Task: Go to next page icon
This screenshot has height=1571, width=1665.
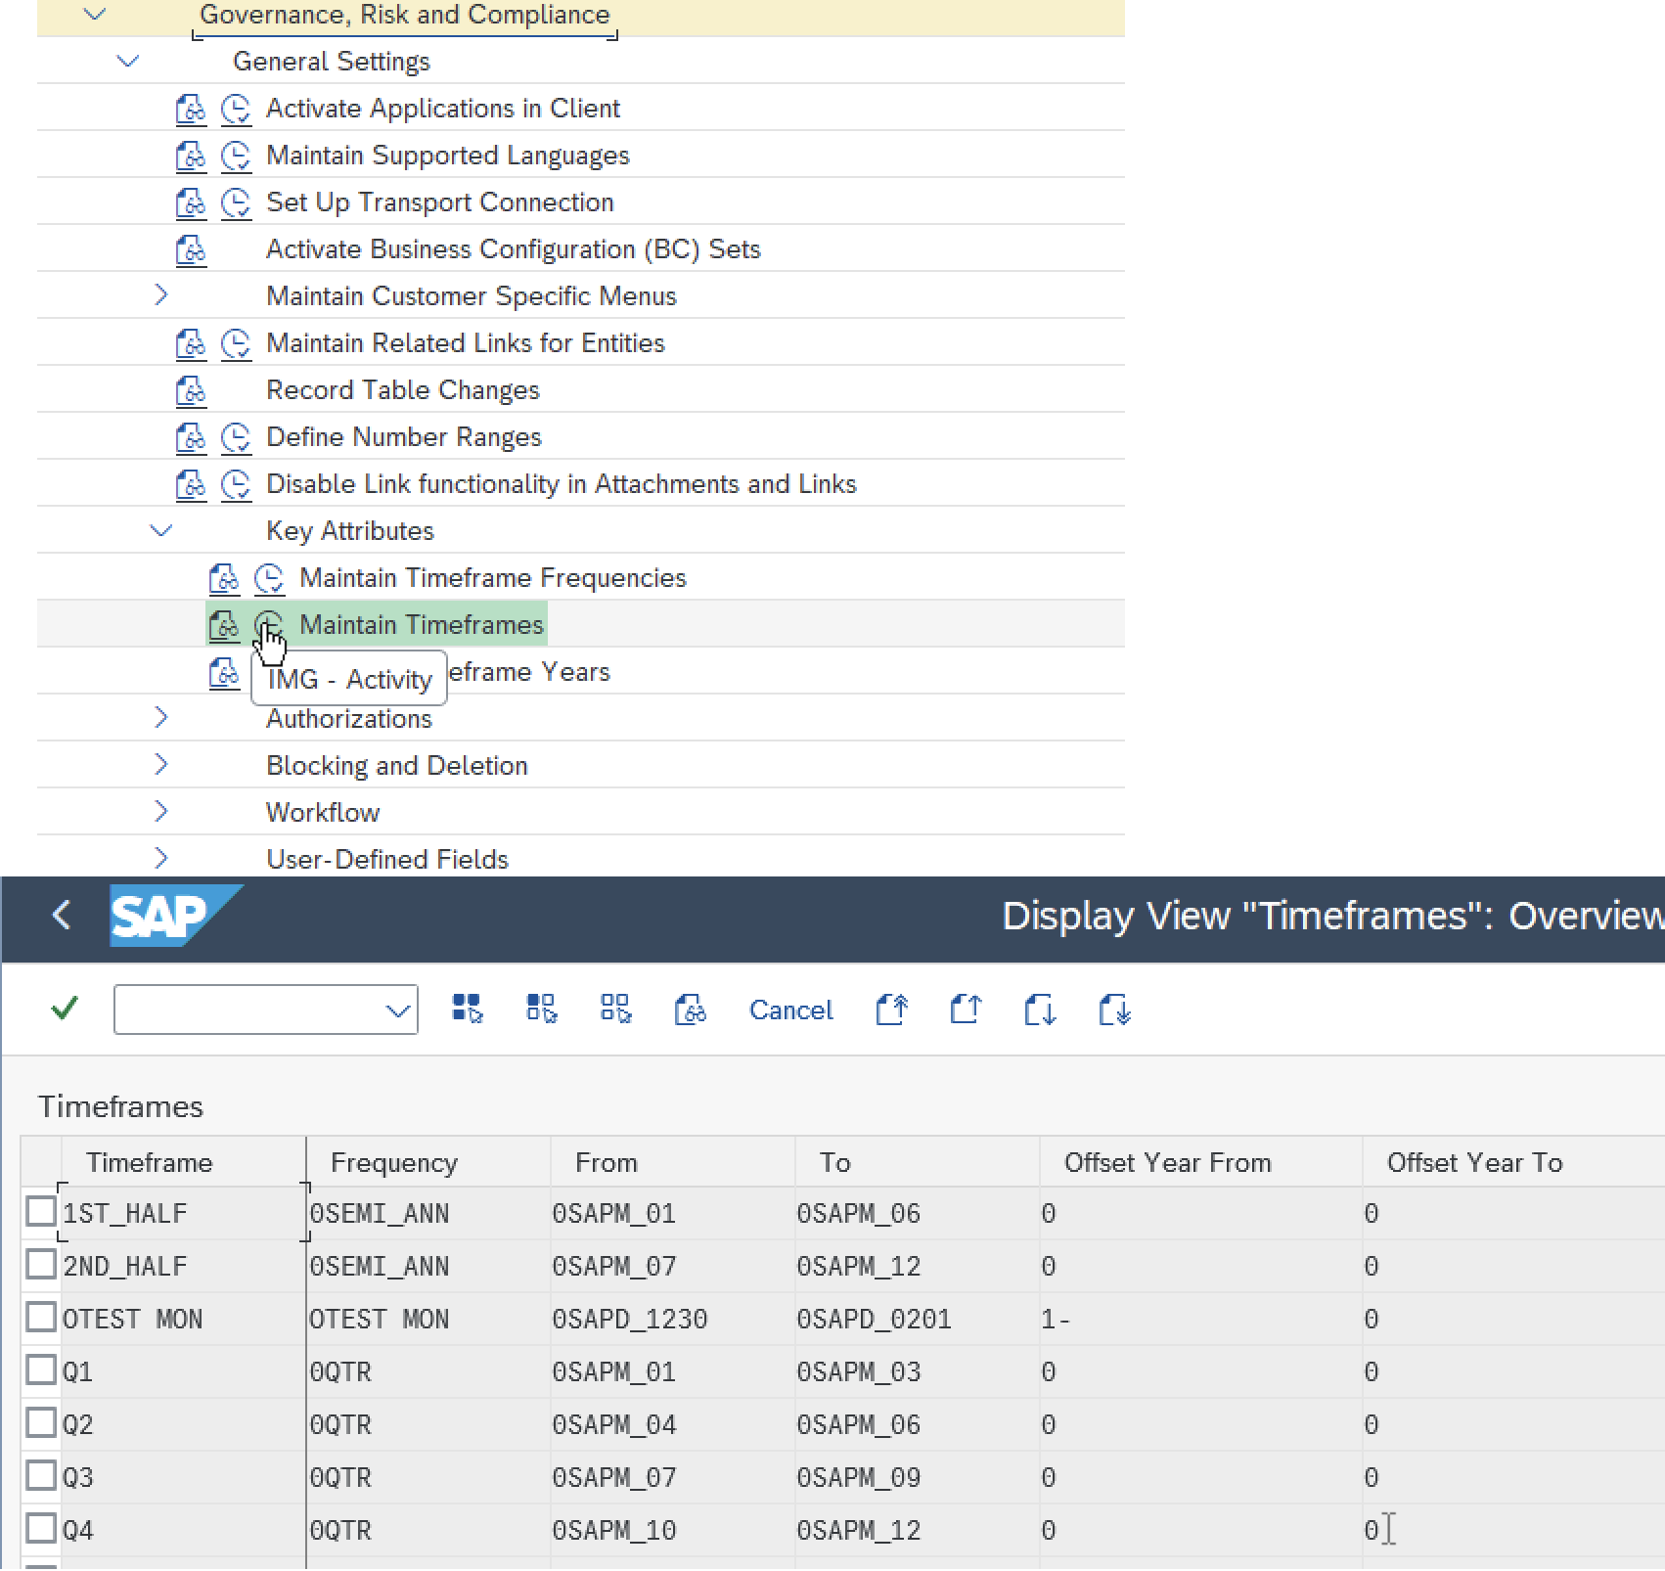Action: pos(1040,1009)
